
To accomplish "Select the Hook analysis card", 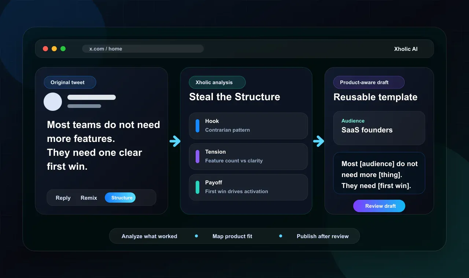I will coord(248,126).
